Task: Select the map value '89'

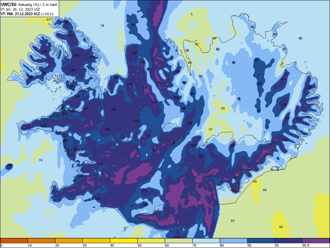Action: 275,34
